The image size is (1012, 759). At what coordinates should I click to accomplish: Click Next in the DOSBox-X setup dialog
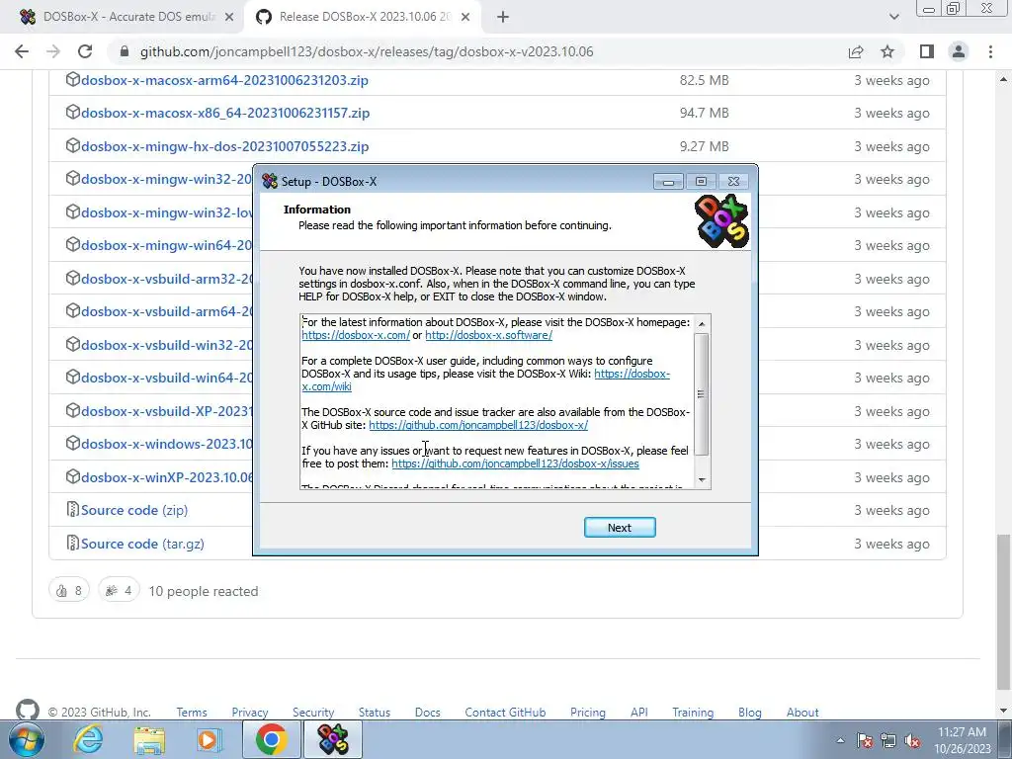[620, 528]
